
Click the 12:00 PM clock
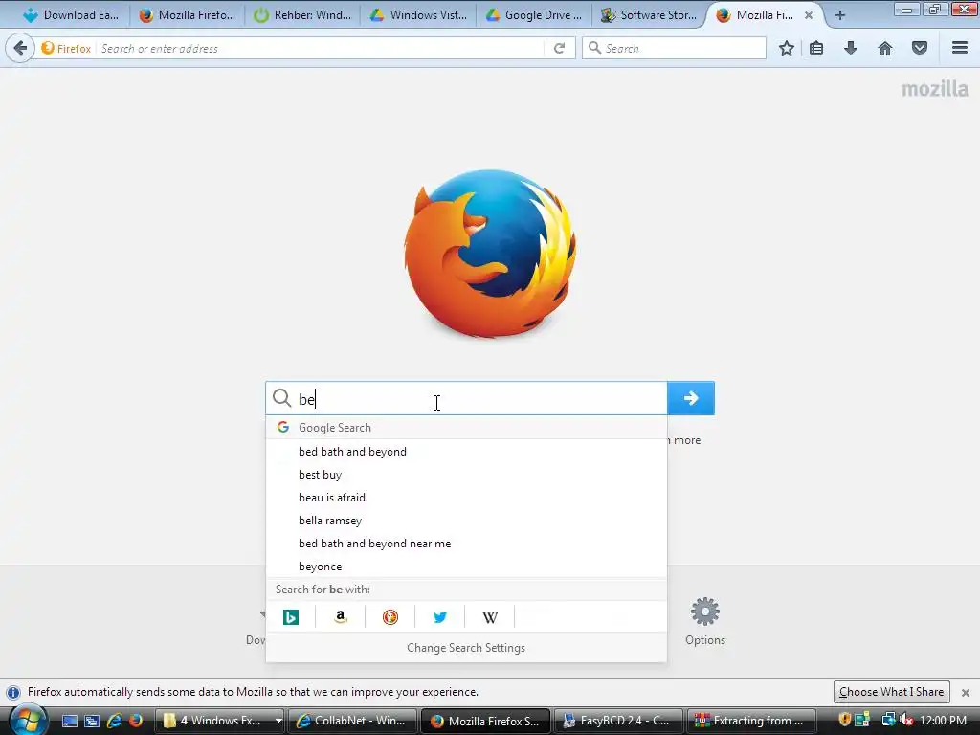(943, 721)
